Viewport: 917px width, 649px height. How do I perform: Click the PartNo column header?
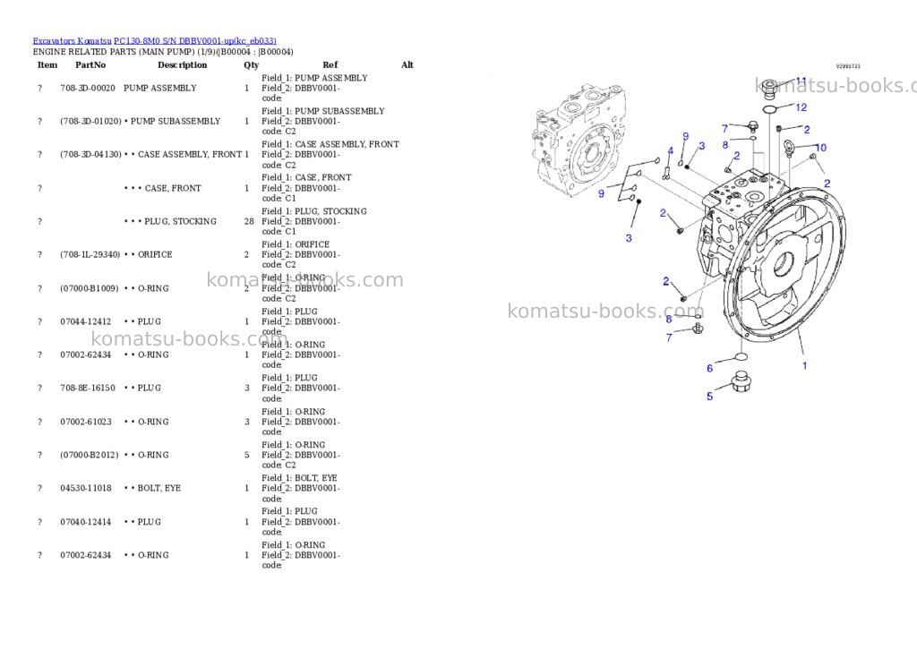(90, 64)
